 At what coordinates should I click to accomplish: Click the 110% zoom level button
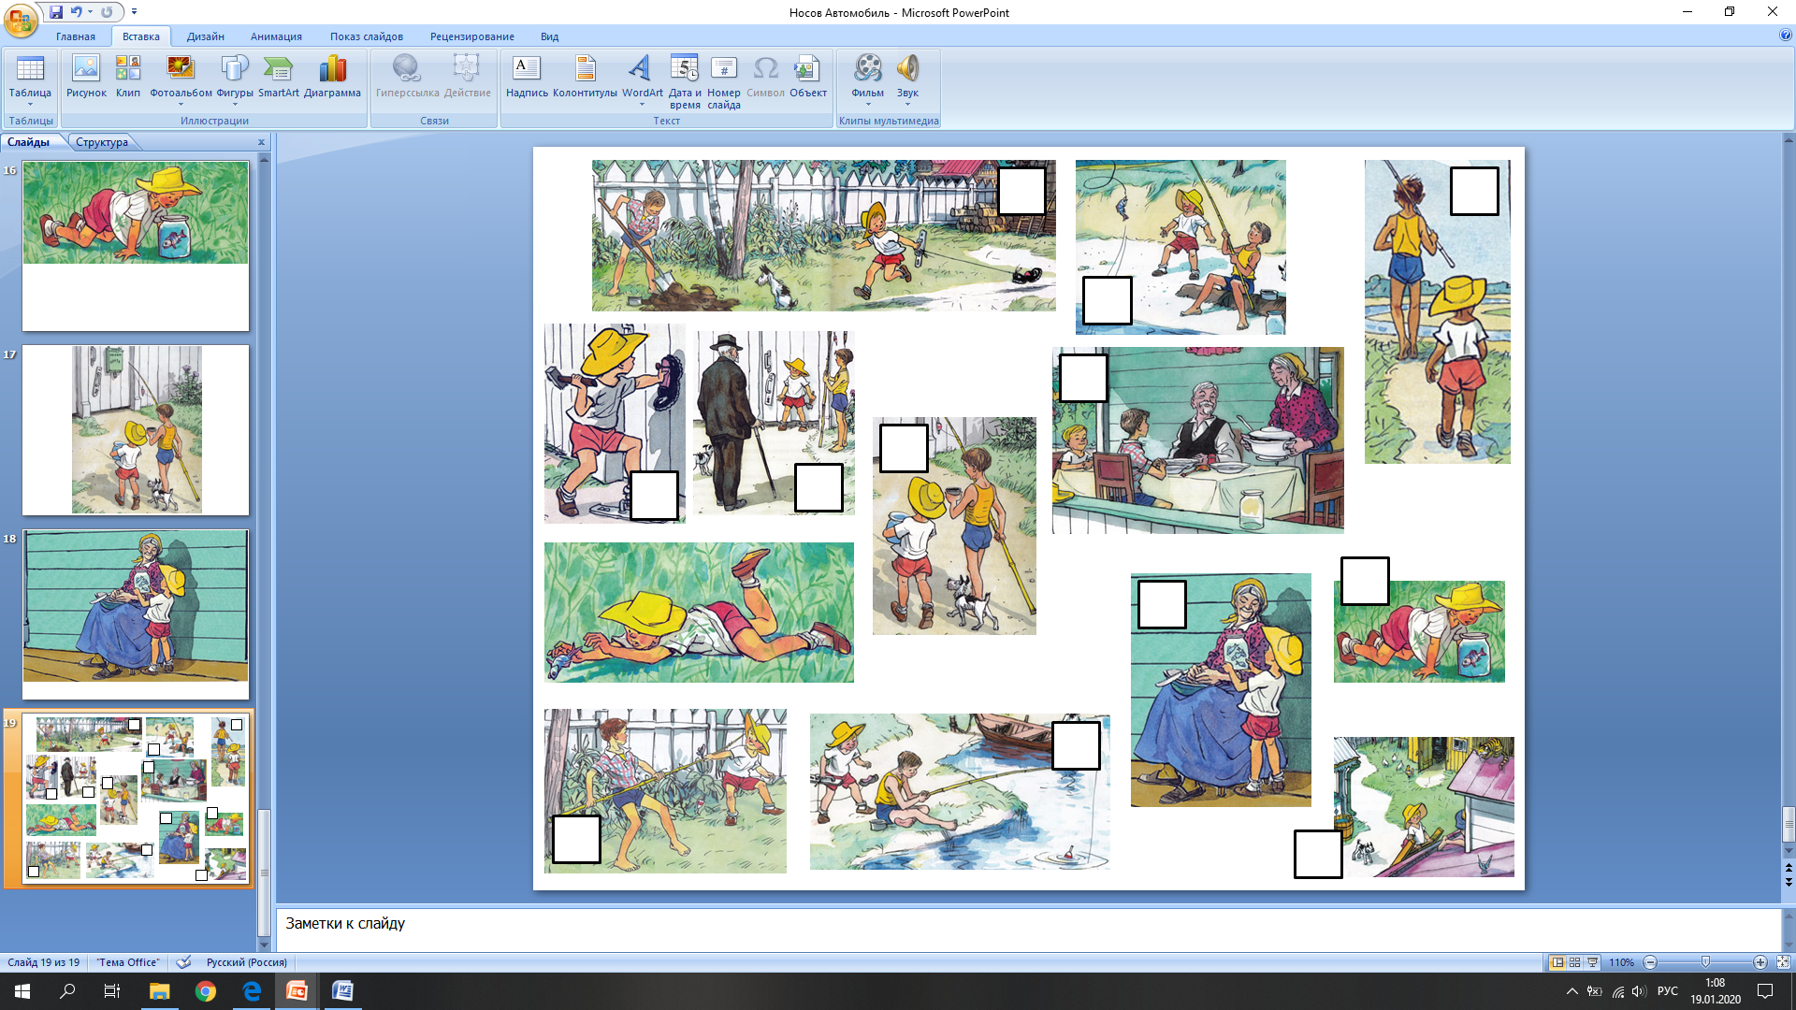[1621, 962]
